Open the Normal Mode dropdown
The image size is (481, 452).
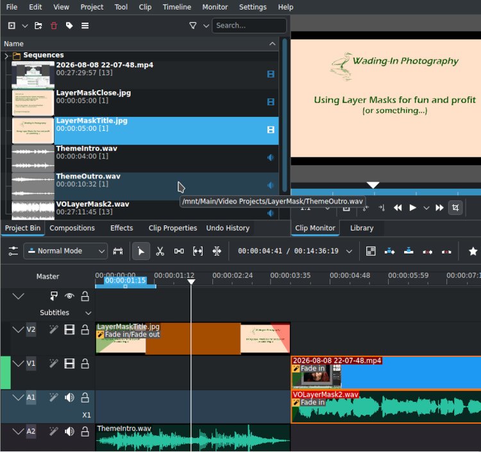click(65, 251)
